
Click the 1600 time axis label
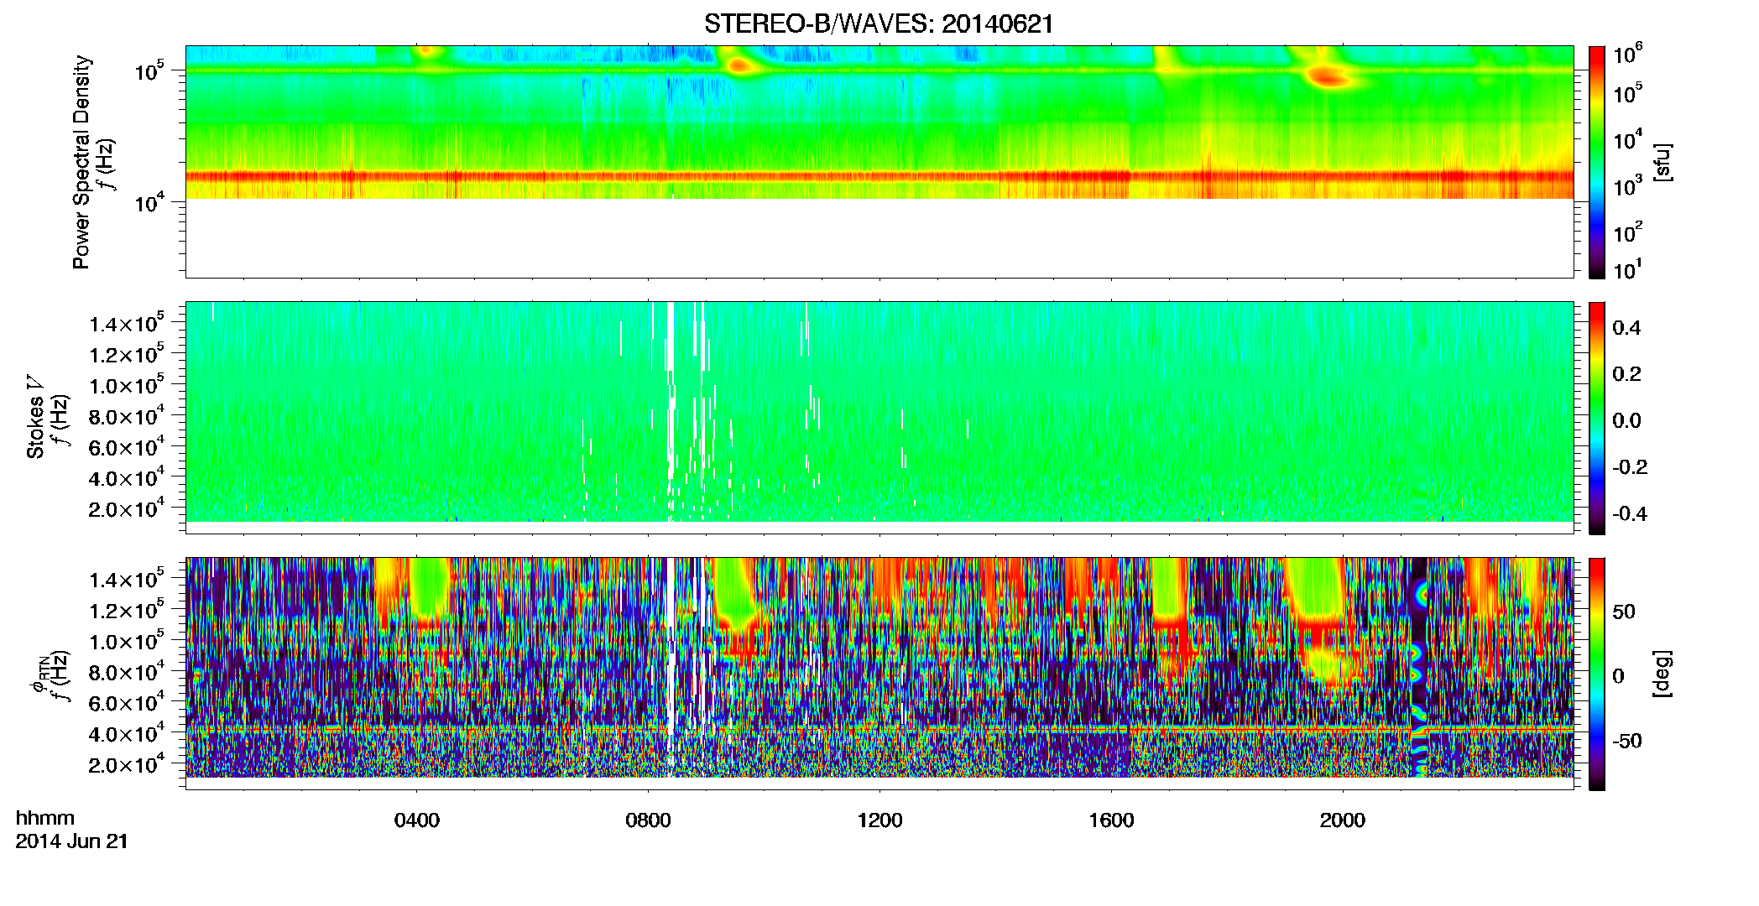tap(1111, 820)
